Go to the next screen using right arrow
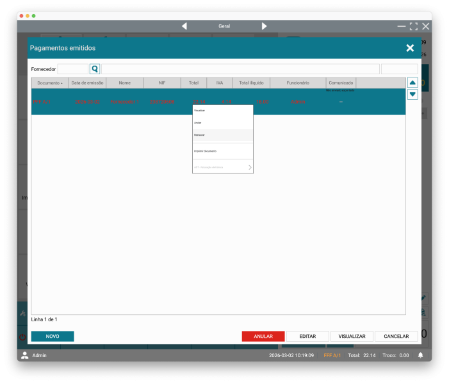 pyautogui.click(x=264, y=26)
